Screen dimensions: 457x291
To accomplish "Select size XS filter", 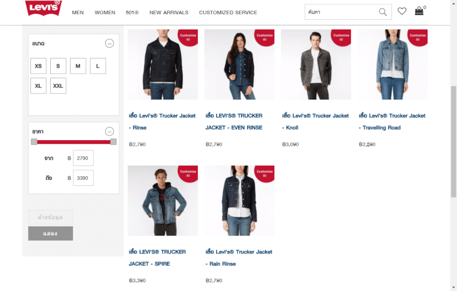I will tap(38, 66).
